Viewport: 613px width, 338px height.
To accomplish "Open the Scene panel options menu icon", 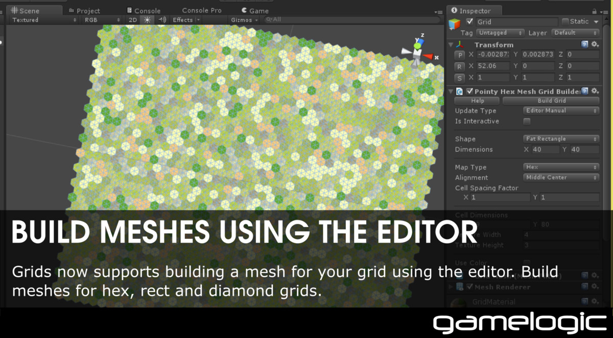I will coord(438,12).
